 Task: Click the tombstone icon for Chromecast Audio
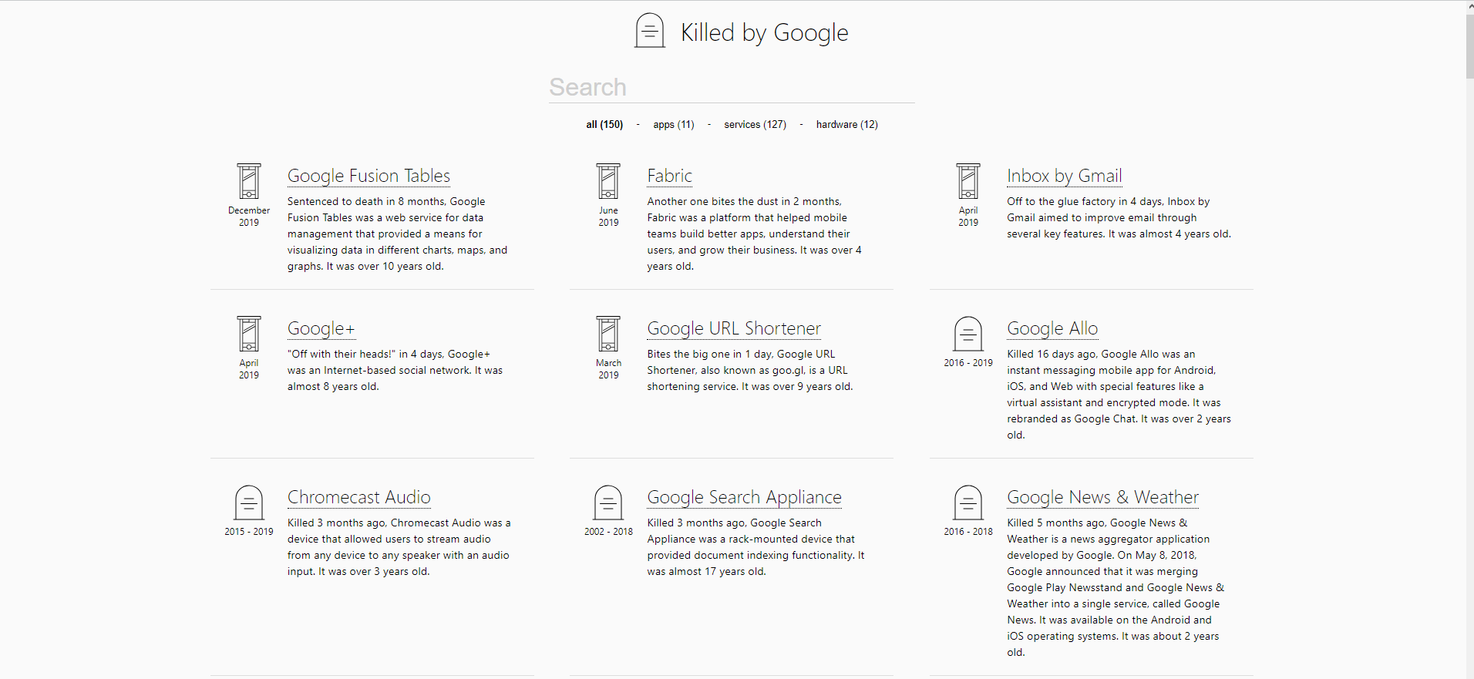tap(249, 503)
